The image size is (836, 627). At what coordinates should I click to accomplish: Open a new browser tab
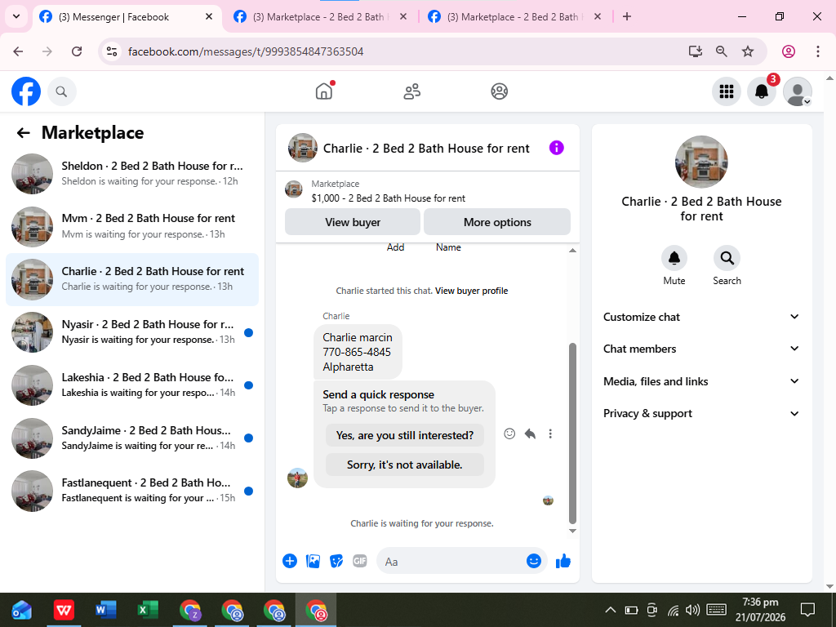[627, 16]
